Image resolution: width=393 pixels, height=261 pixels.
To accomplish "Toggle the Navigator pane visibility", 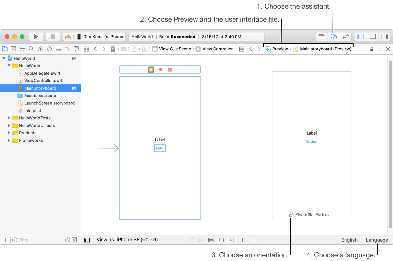I will [361, 37].
